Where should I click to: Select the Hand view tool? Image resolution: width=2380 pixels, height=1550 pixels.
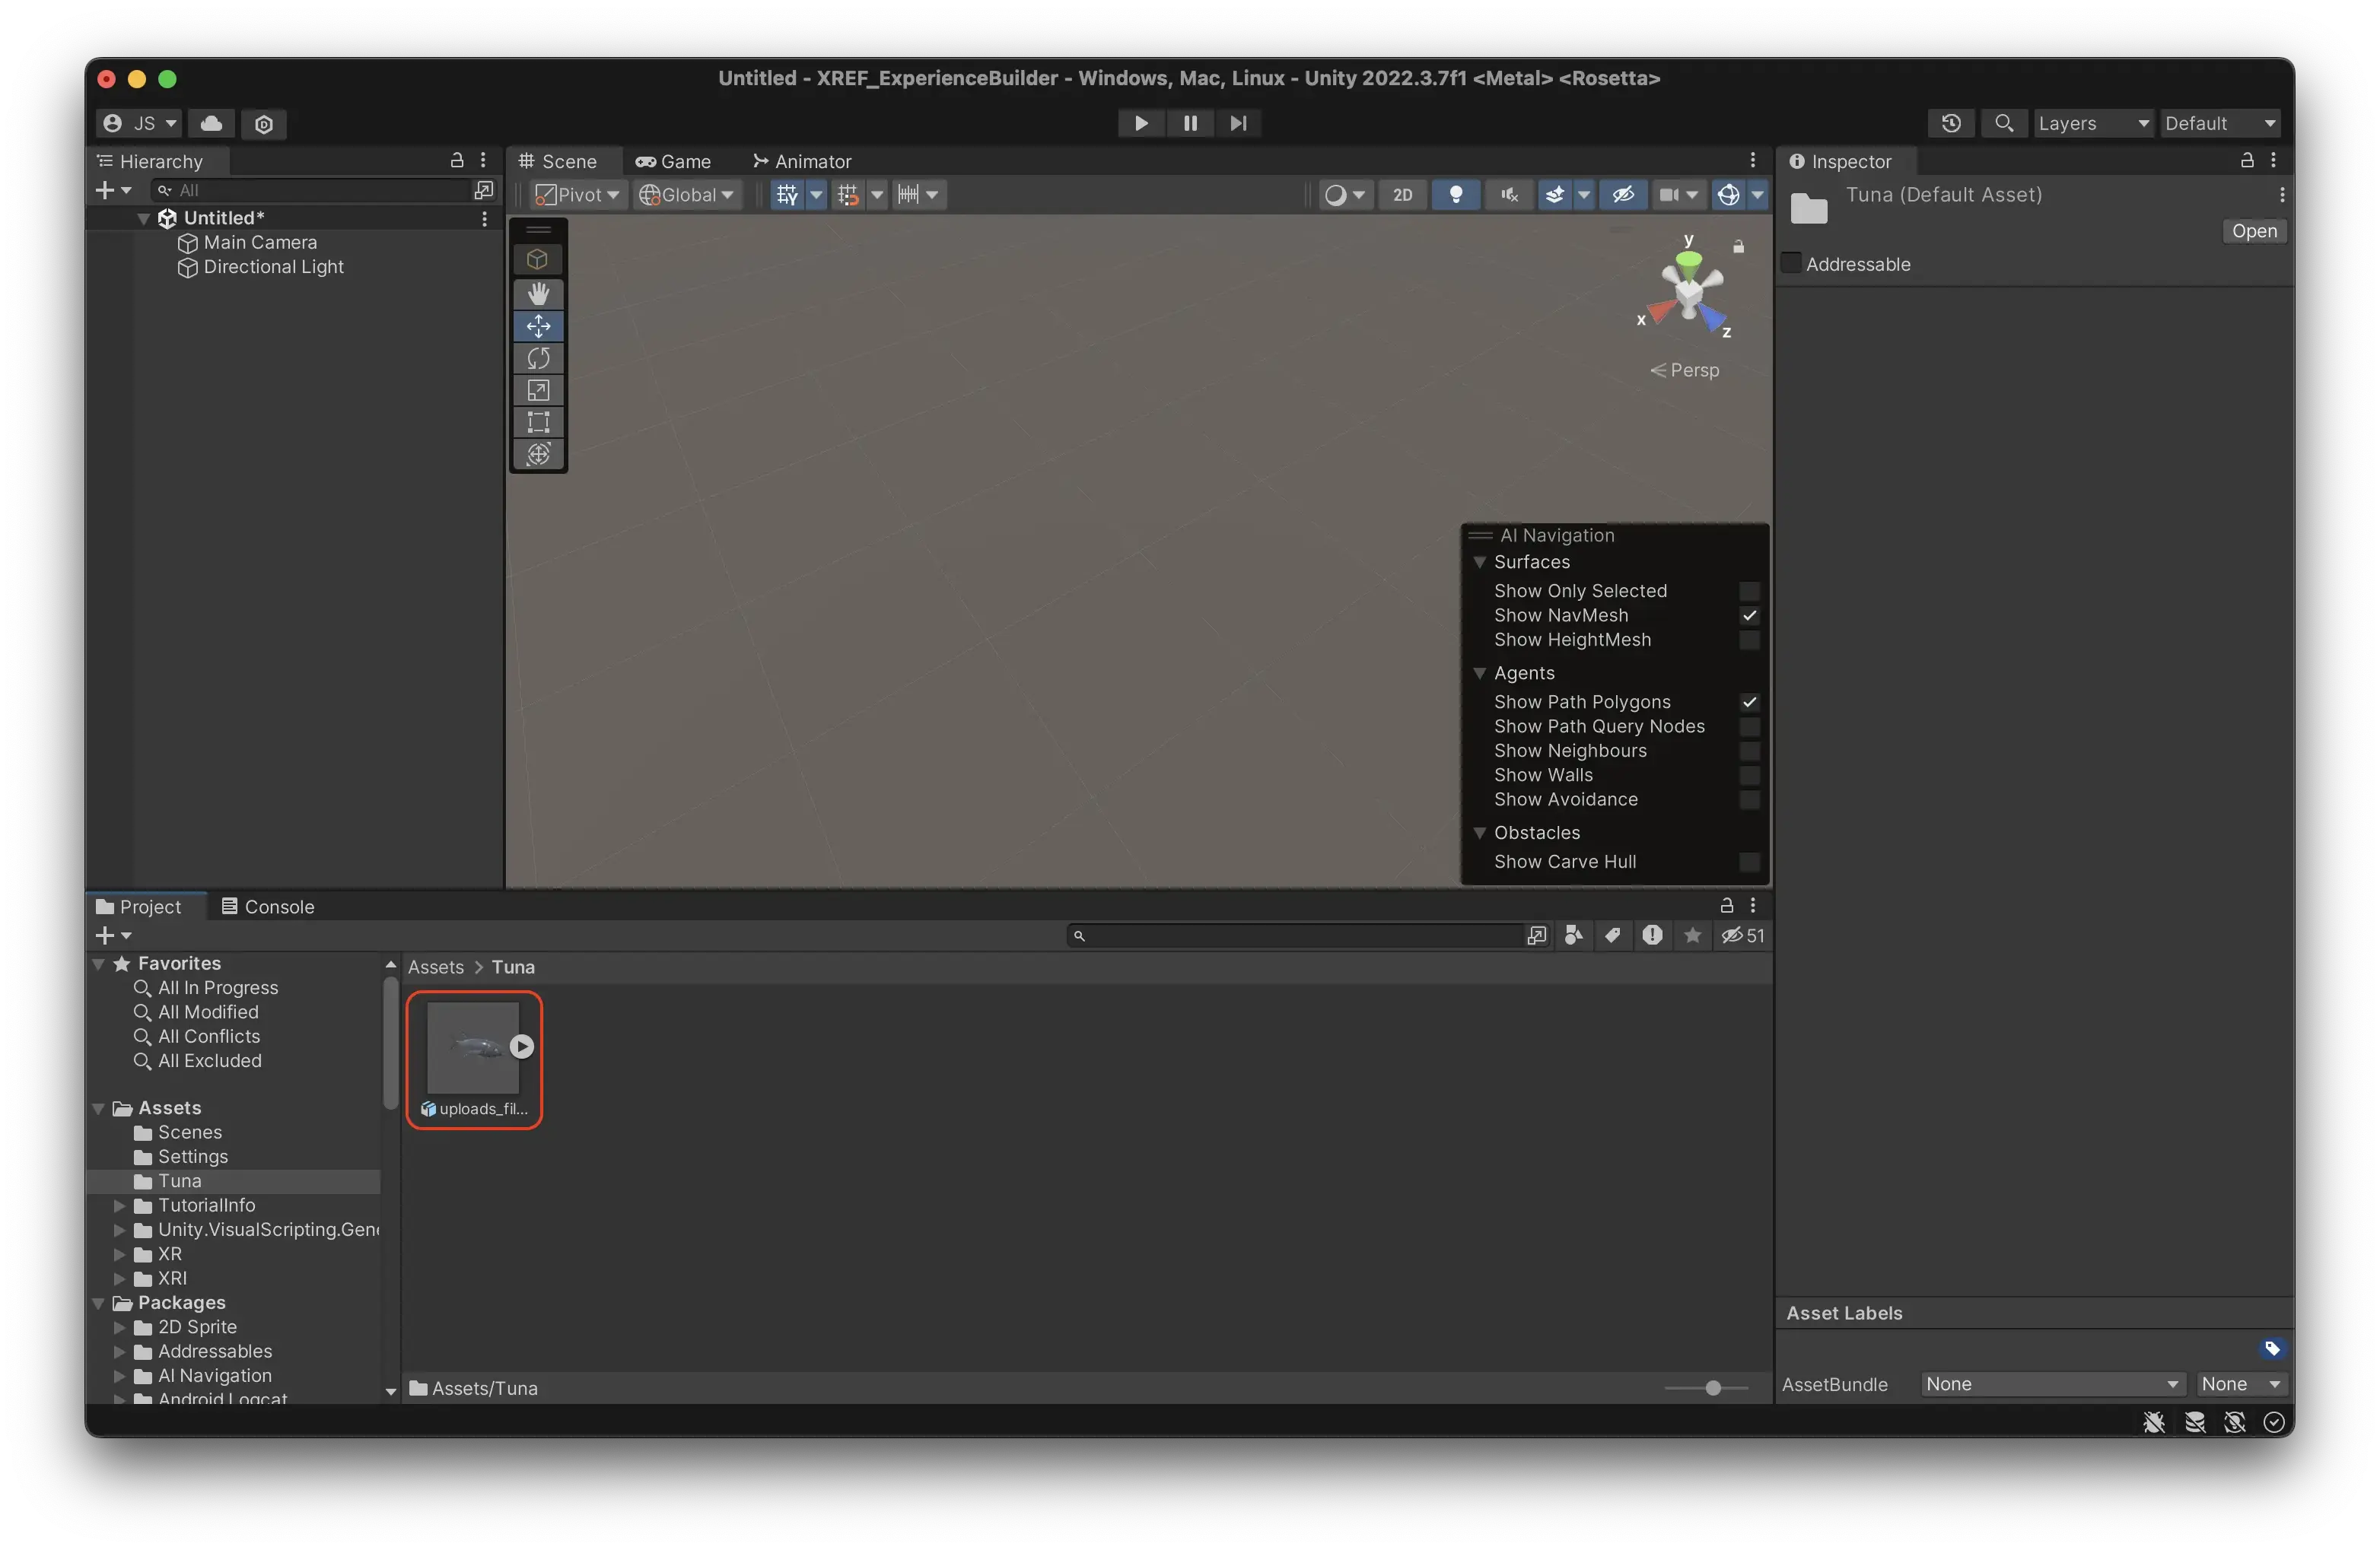click(538, 293)
